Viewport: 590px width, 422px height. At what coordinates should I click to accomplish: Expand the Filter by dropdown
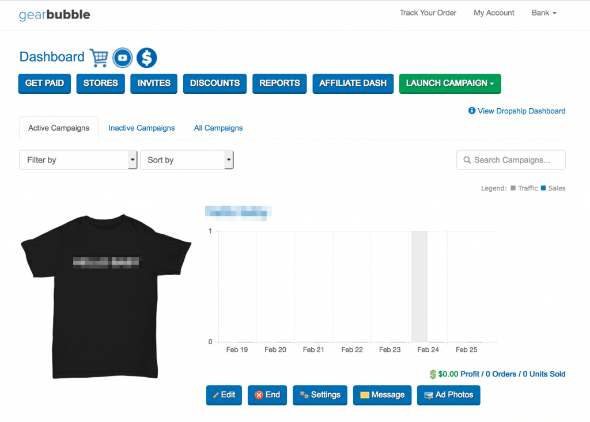tap(78, 160)
